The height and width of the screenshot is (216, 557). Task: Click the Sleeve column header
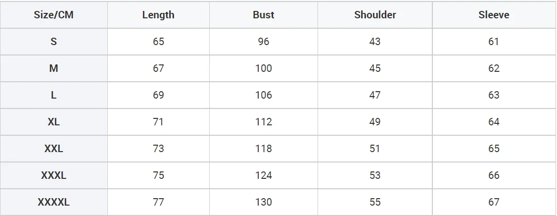point(494,15)
